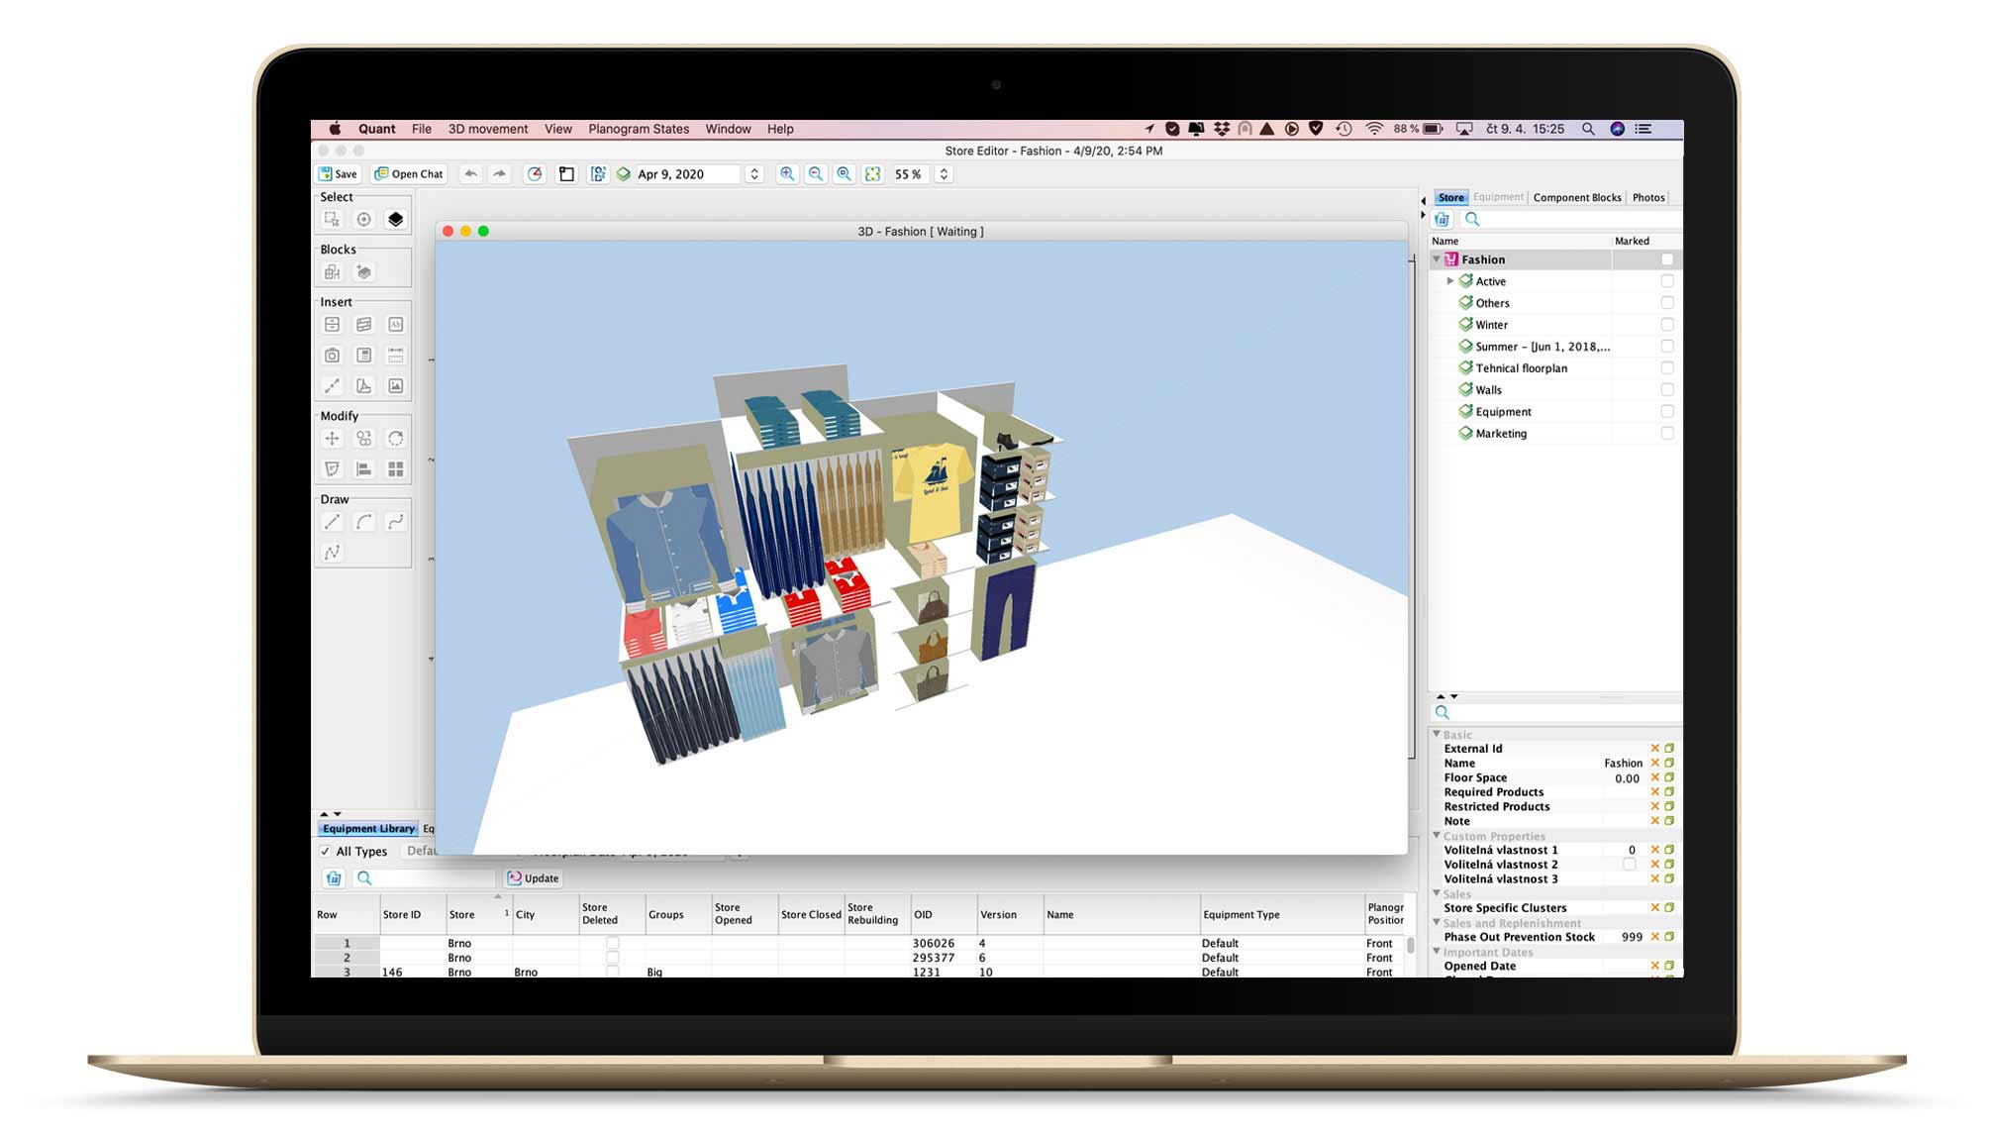The height and width of the screenshot is (1132, 1992).
Task: Click the zoom in magnifier icon
Action: [x=787, y=174]
